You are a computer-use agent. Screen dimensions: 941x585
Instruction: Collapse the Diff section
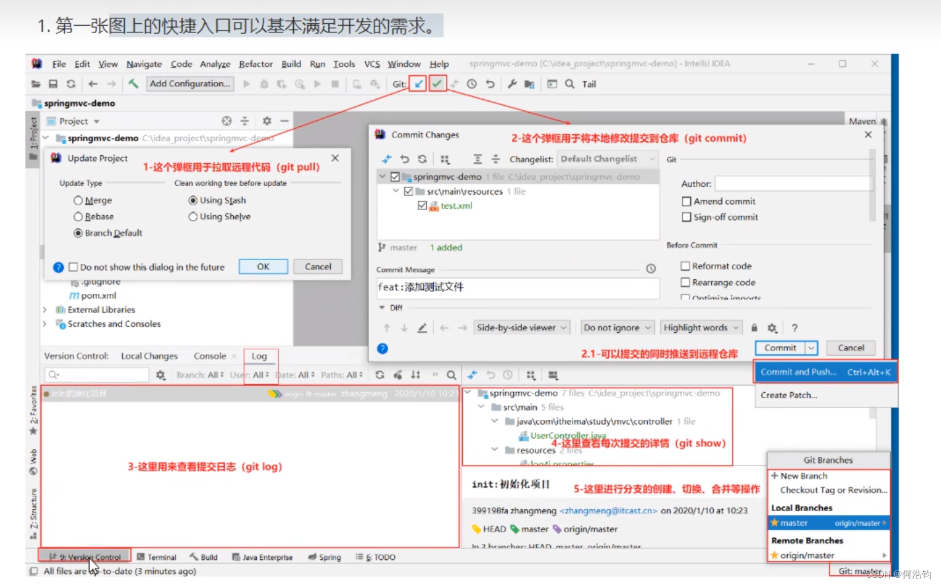coord(382,308)
